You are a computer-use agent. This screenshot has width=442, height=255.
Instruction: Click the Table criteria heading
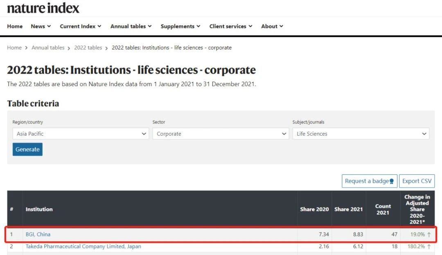pos(33,103)
